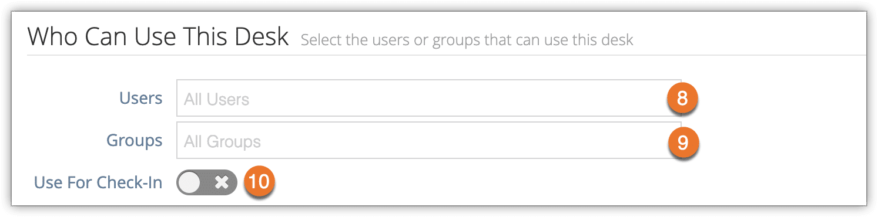Toggle the Use For Check-In switch

click(206, 182)
